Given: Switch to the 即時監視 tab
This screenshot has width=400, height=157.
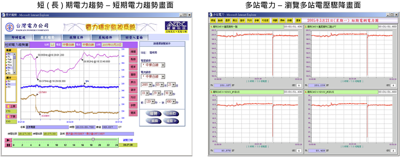Looking at the screenshot, I should pyautogui.click(x=18, y=37).
